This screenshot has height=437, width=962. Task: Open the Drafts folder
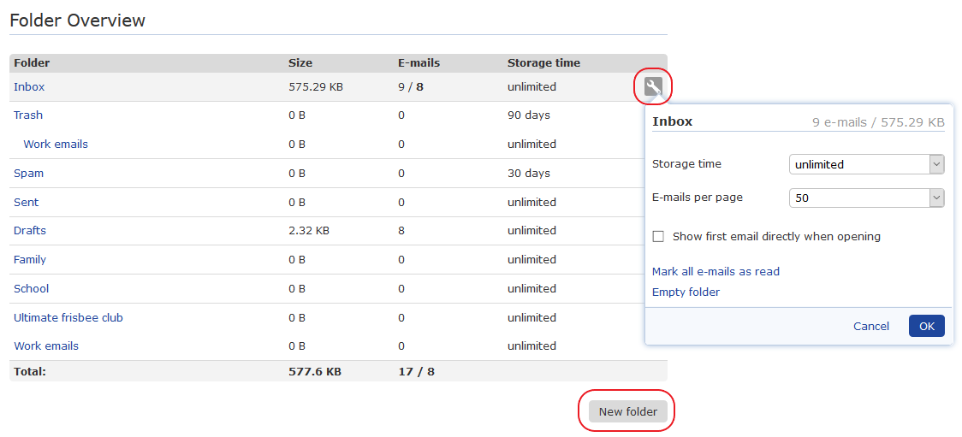[x=29, y=231]
